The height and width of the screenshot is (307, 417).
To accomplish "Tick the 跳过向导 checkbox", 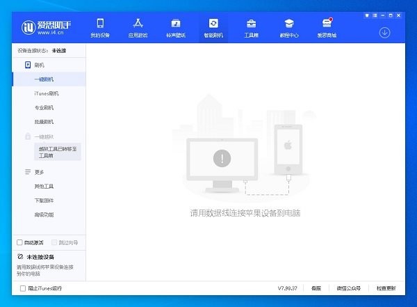I will [54, 242].
